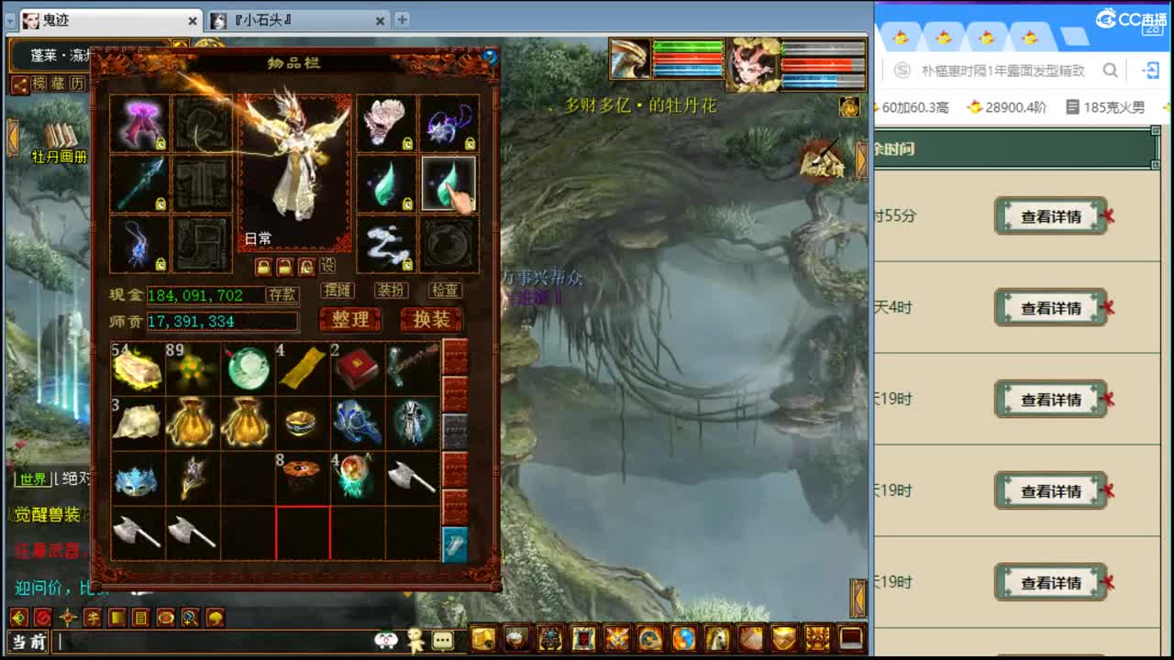Select the highlighted teal flame slot
Viewport: 1174px width, 660px height.
click(x=449, y=183)
